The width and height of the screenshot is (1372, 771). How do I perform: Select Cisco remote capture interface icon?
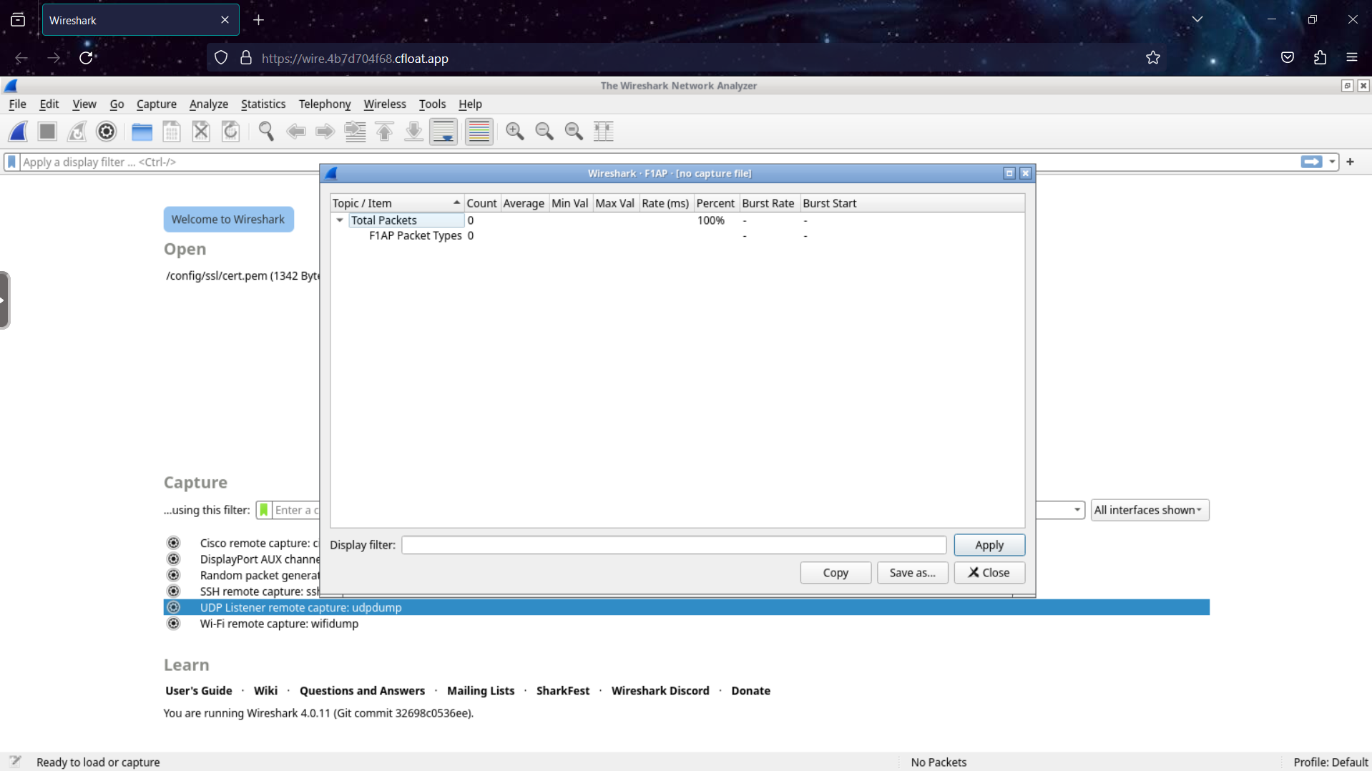(173, 543)
